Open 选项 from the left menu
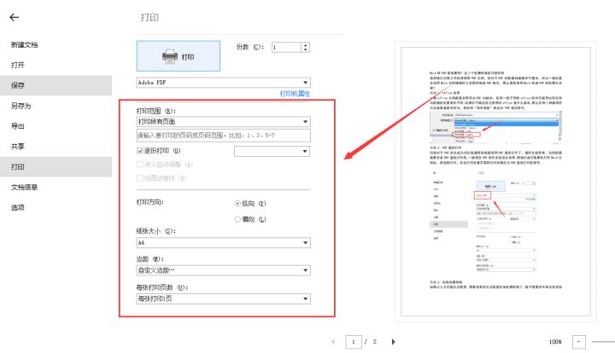The height and width of the screenshot is (353, 615). point(18,207)
